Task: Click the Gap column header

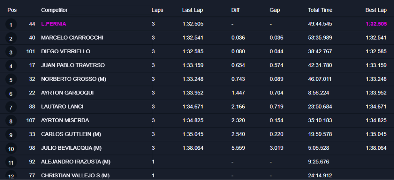Action: click(275, 10)
